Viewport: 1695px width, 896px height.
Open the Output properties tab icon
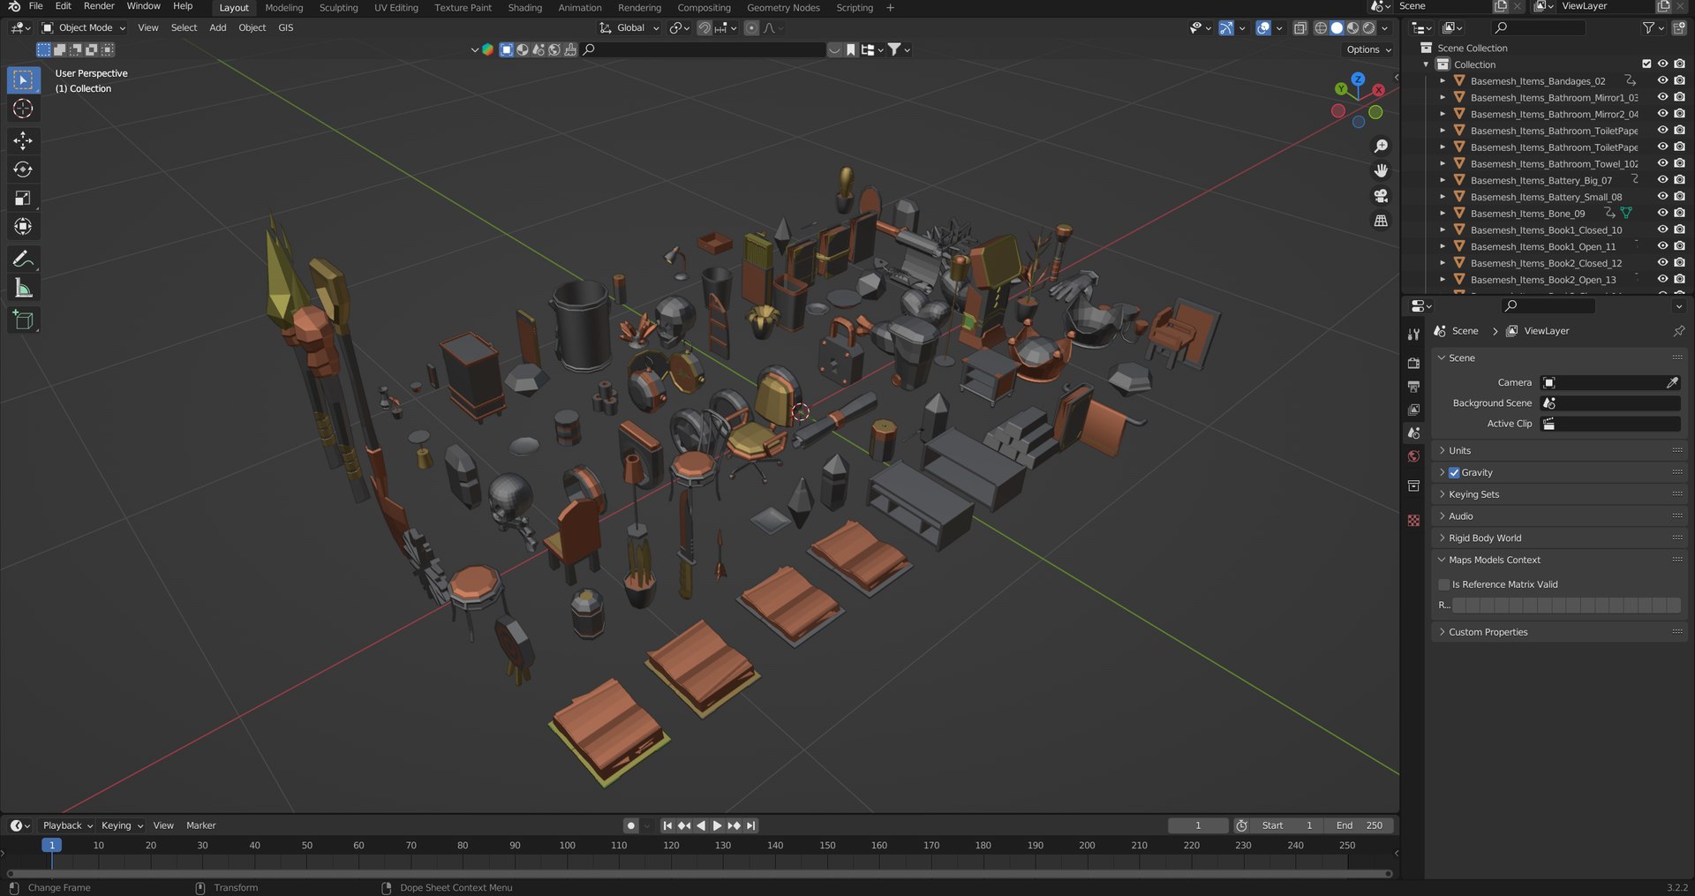(1413, 387)
